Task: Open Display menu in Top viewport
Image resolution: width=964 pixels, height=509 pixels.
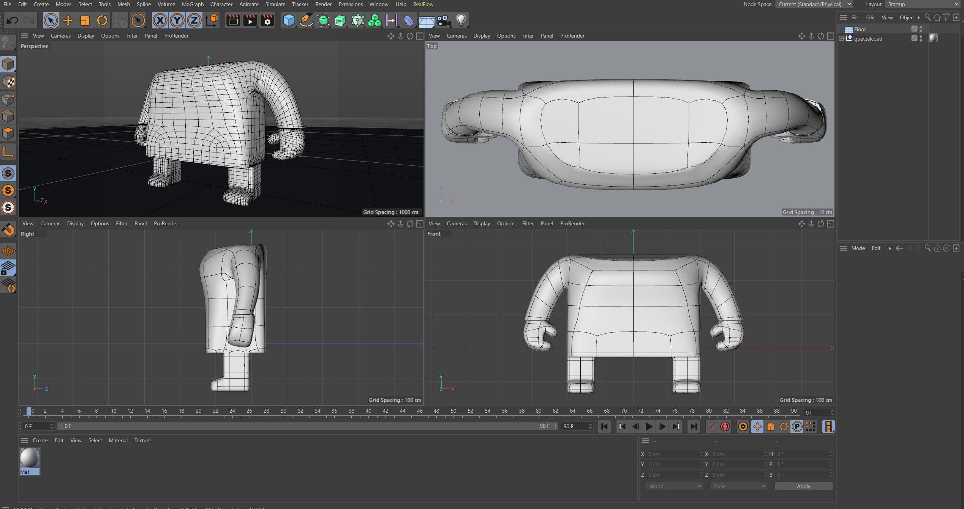Action: [482, 36]
